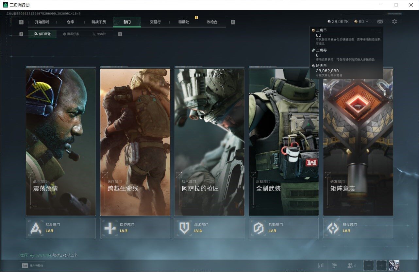
Task: Open the 改枪台 tab
Action: [212, 22]
